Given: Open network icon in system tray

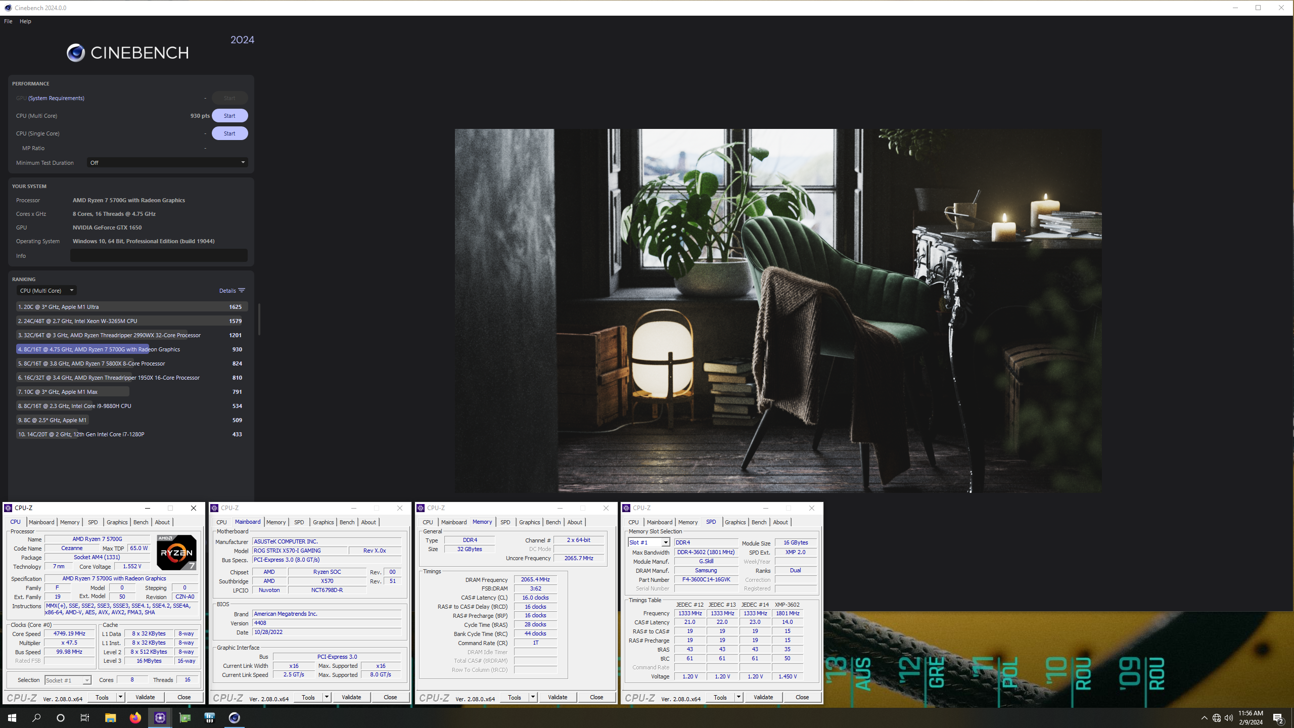Looking at the screenshot, I should pos(1217,718).
